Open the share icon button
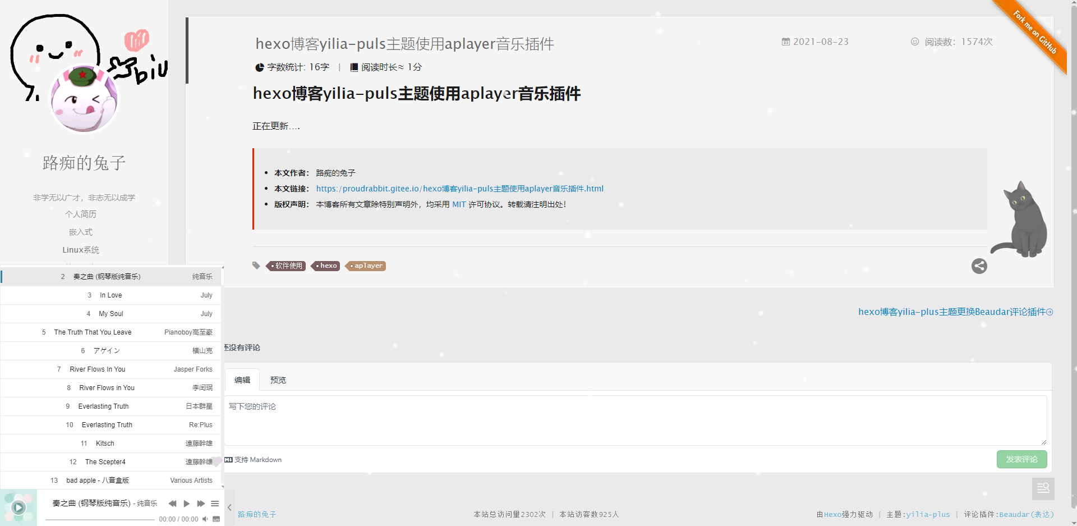Screen dimensions: 1077x526 pyautogui.click(x=979, y=266)
